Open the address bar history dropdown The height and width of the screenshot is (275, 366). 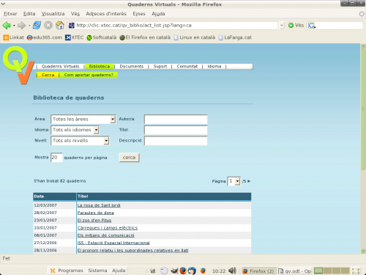[282, 25]
